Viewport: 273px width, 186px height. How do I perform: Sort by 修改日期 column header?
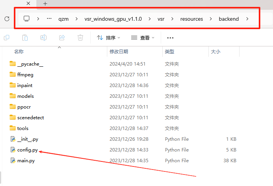(x=119, y=51)
